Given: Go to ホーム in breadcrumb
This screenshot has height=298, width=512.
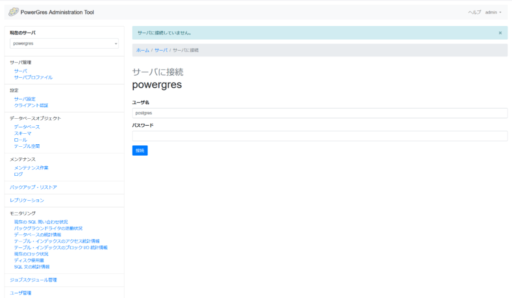Looking at the screenshot, I should pyautogui.click(x=142, y=51).
